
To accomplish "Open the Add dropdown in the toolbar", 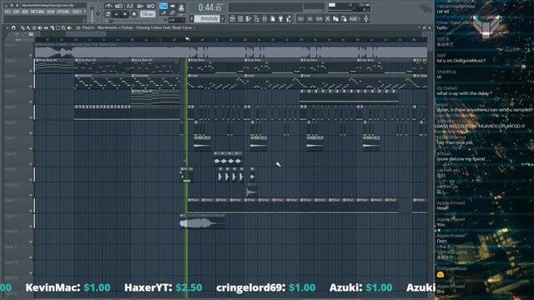I will tap(354, 18).
